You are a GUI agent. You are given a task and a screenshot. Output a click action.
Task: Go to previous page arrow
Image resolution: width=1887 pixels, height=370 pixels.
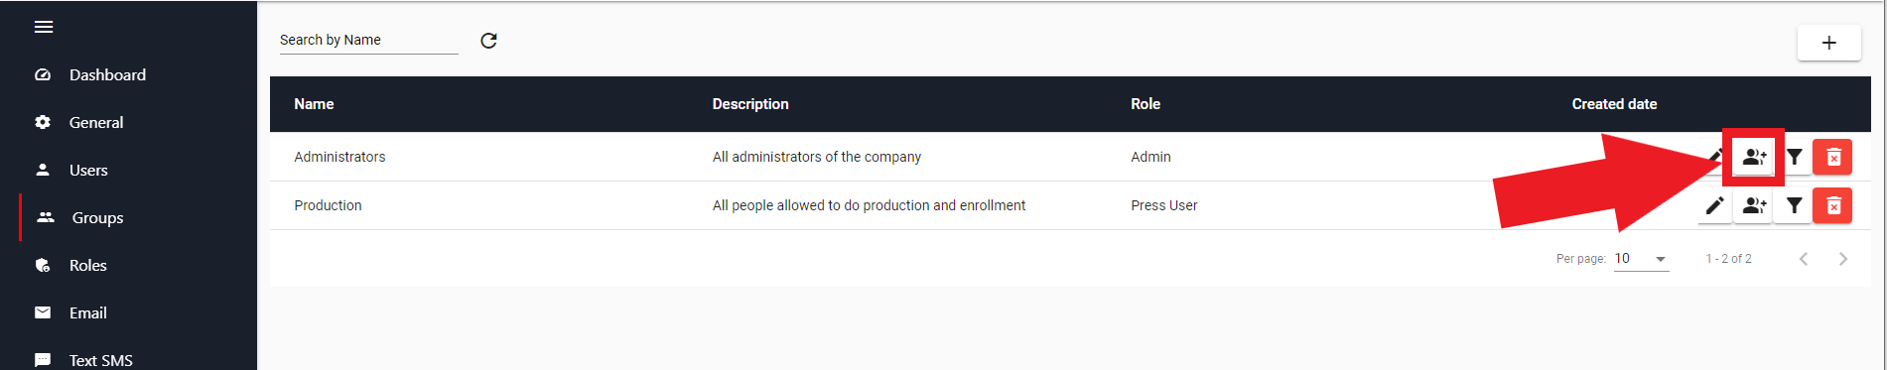click(x=1804, y=259)
